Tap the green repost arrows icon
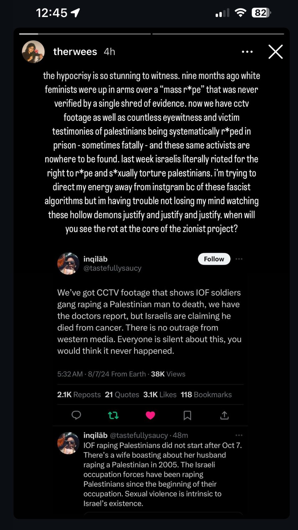The height and width of the screenshot is (530, 298). pos(113,415)
